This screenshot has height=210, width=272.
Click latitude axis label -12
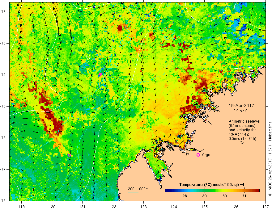(x=3, y=12)
